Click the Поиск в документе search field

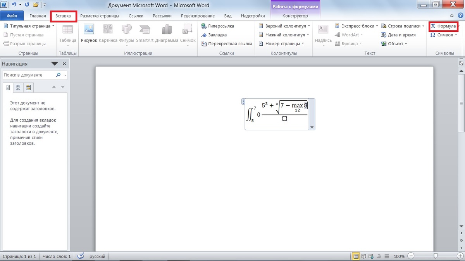tap(29, 75)
